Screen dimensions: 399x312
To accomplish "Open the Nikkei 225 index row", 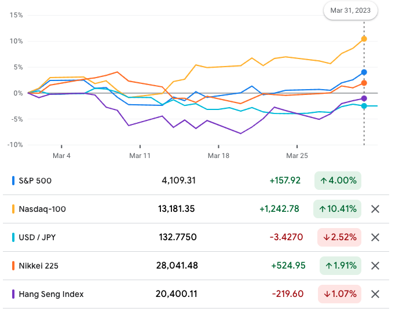I will coord(39,266).
